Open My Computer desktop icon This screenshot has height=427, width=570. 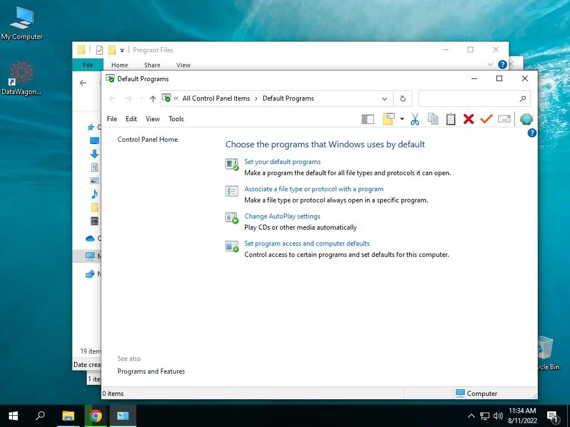(22, 23)
